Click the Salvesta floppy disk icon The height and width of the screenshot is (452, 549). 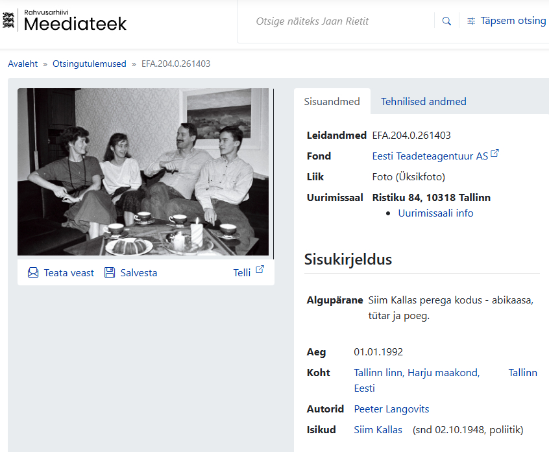[110, 273]
